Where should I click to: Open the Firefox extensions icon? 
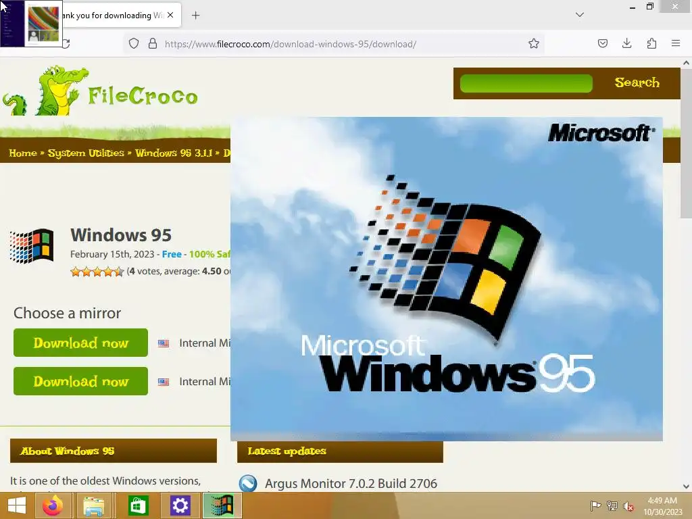click(651, 43)
